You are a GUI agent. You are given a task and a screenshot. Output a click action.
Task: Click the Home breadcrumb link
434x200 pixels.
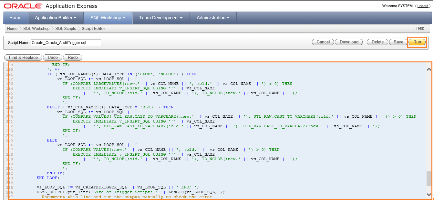[x=12, y=29]
